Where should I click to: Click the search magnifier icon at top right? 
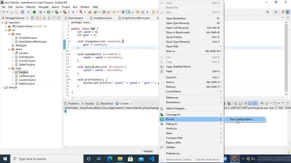(x=268, y=12)
